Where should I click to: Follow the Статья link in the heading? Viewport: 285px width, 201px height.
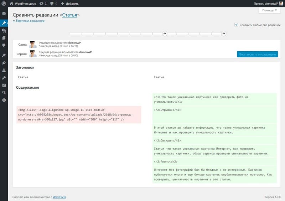(69, 15)
